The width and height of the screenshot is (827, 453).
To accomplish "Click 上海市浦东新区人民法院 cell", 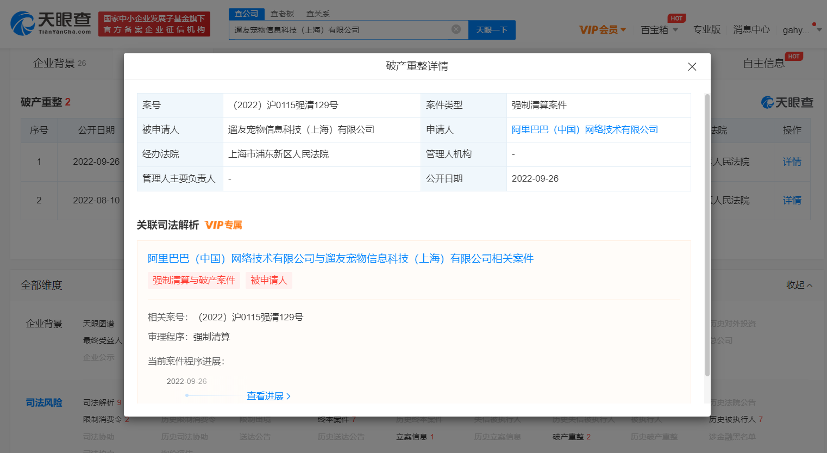I will point(322,154).
